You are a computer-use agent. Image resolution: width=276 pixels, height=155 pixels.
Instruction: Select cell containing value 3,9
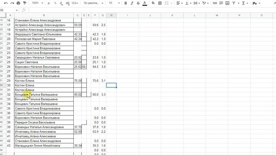pos(103,67)
